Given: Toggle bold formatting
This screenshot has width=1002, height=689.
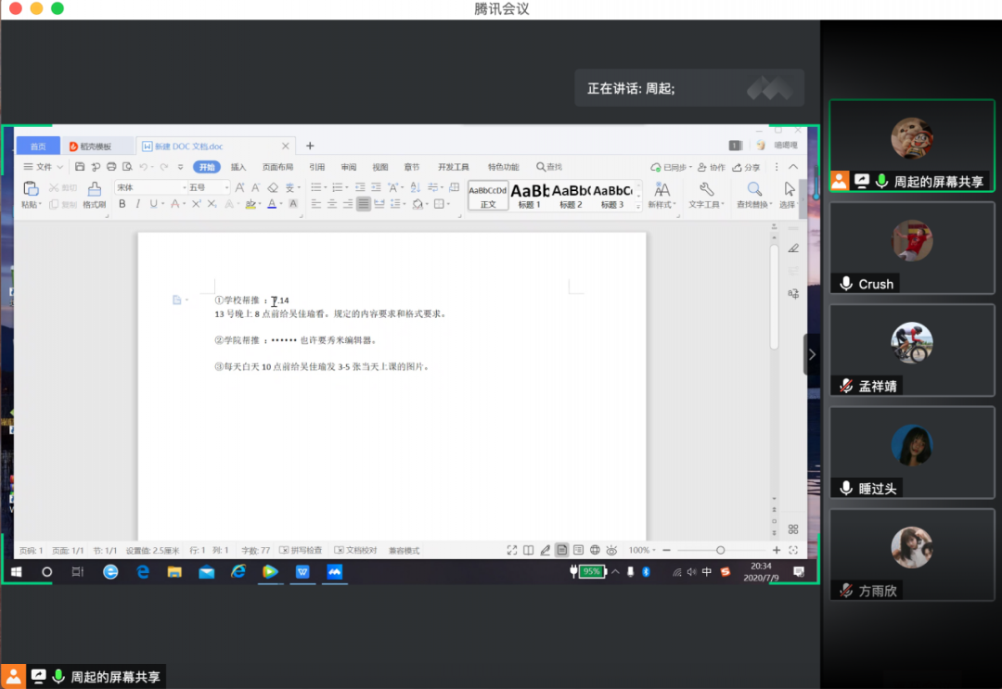Looking at the screenshot, I should [x=122, y=204].
